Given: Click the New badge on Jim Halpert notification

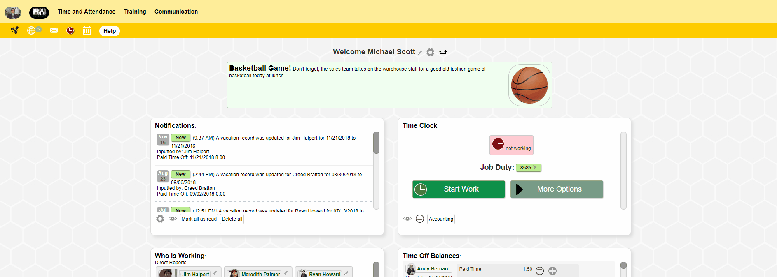Looking at the screenshot, I should tap(180, 138).
